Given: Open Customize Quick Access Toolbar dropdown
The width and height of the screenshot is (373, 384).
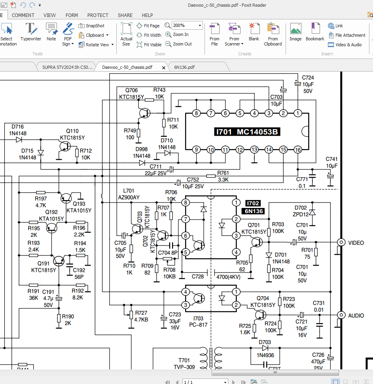Looking at the screenshot, I should [x=40, y=5].
